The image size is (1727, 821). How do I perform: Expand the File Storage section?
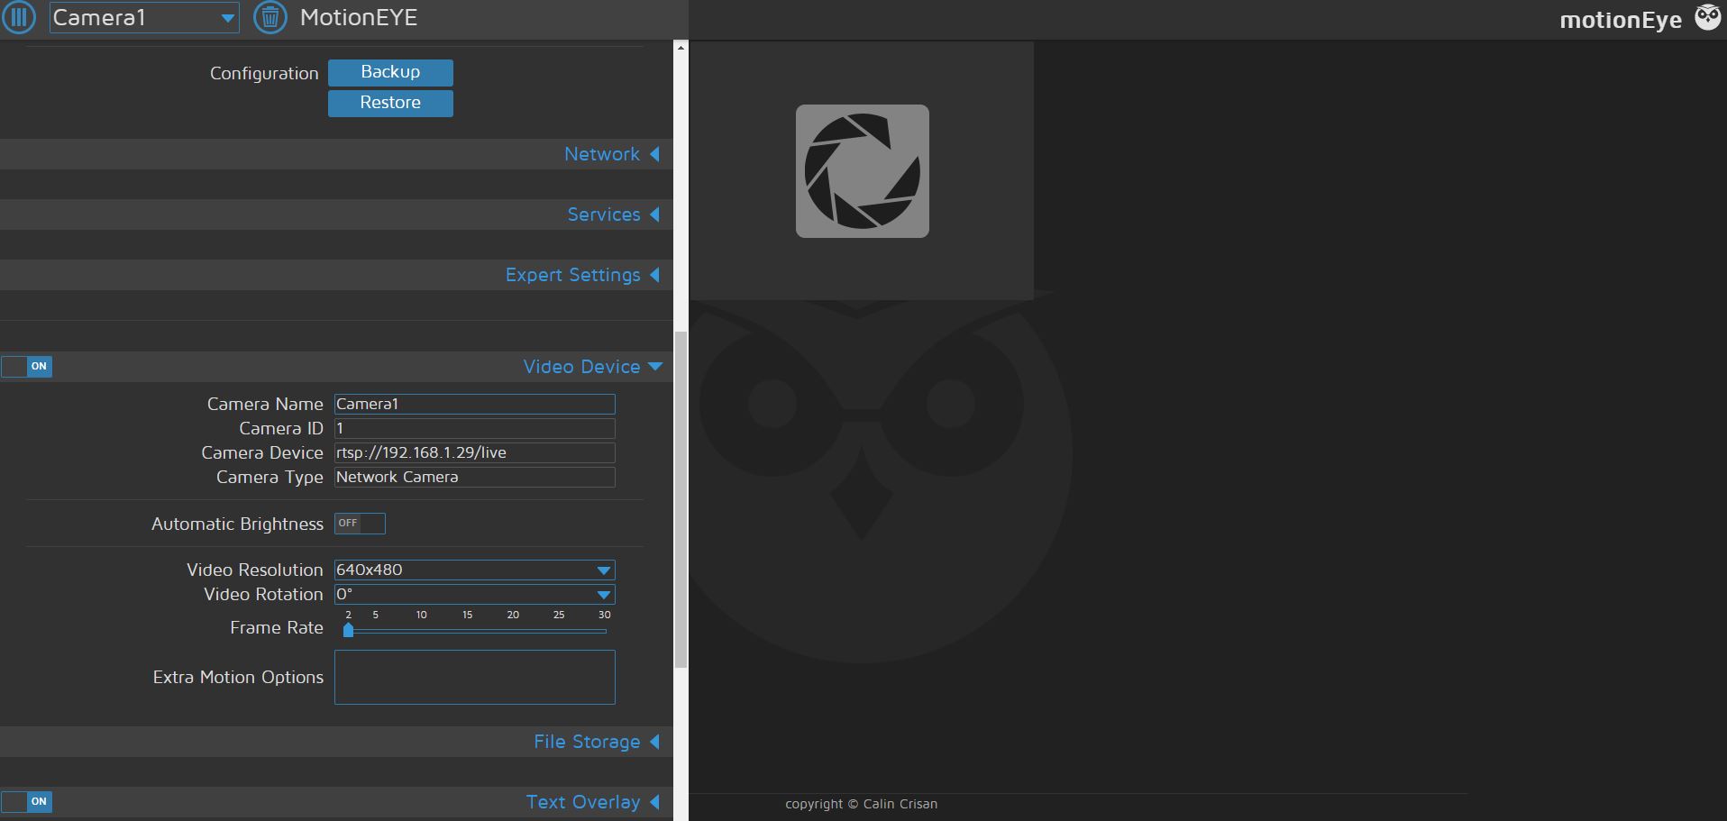595,742
